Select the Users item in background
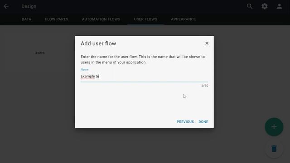This screenshot has height=163, width=290. point(39,53)
